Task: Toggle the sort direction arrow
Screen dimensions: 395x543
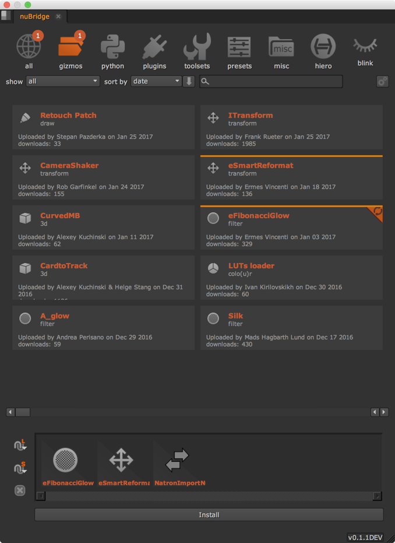Action: coord(189,82)
